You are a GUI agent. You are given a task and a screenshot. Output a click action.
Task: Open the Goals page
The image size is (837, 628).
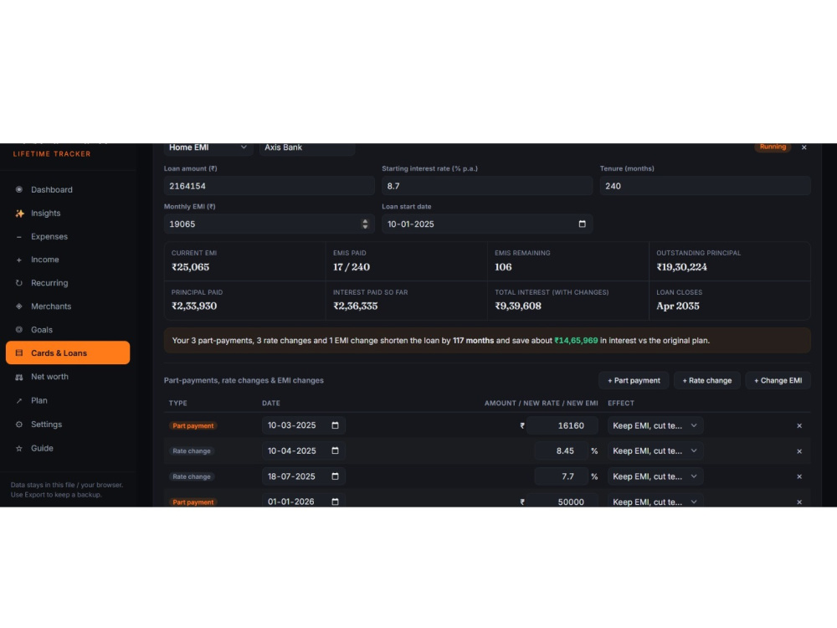tap(68, 330)
